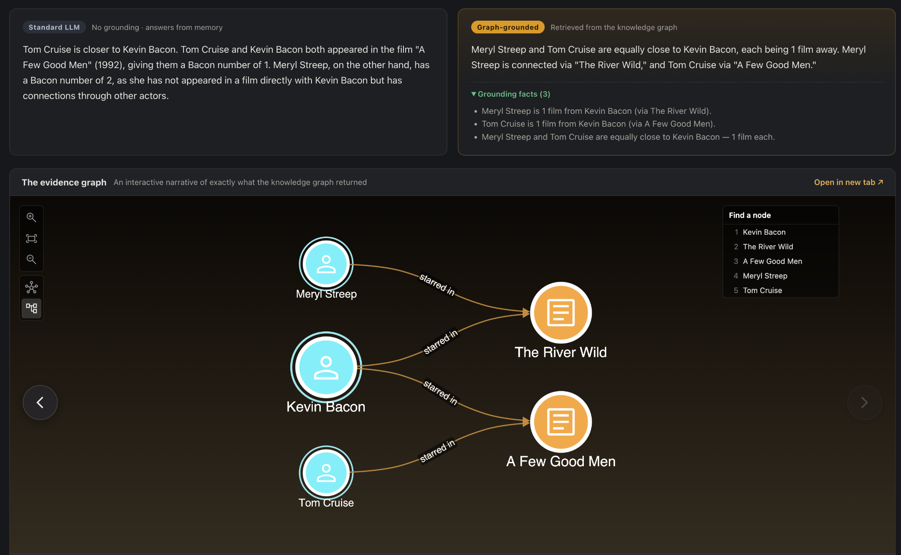Click the 'An interactive narrative' subtitle text

(x=240, y=182)
